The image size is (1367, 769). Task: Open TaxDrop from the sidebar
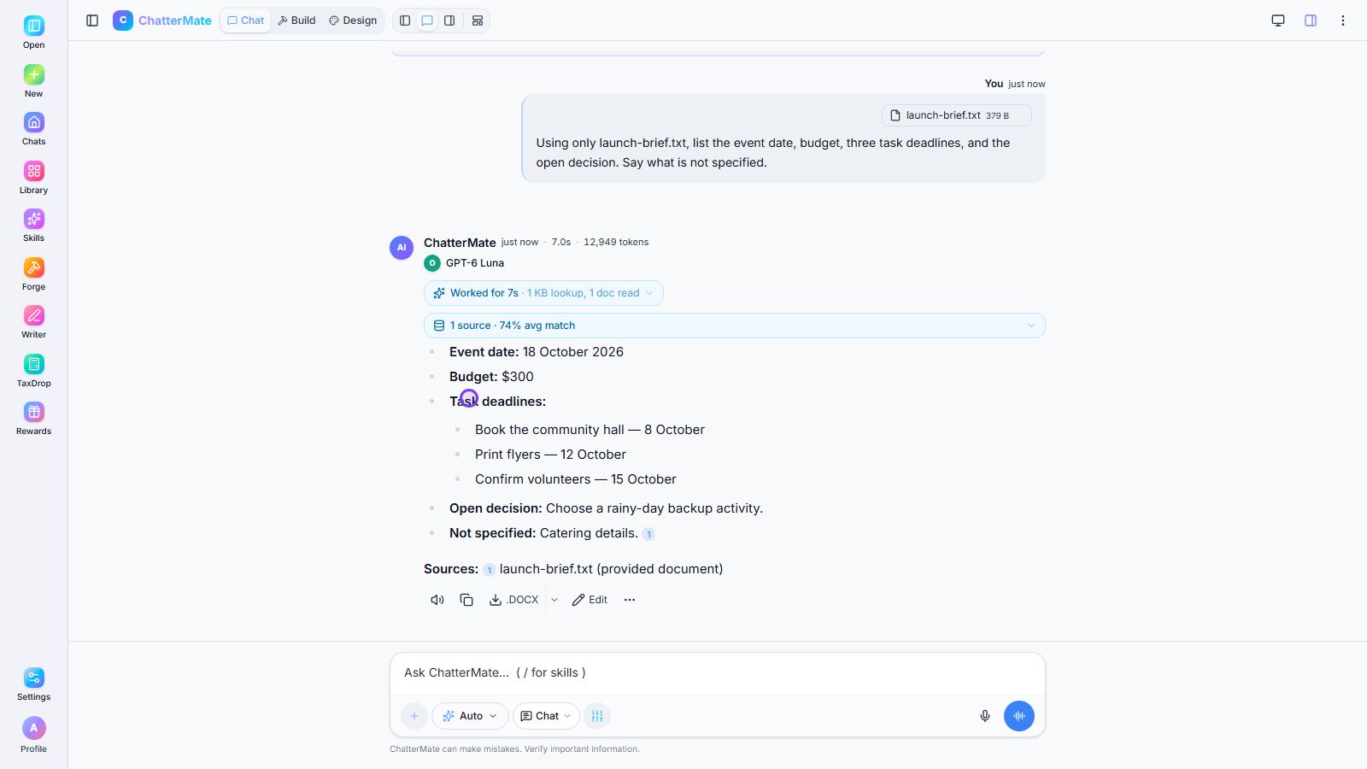[x=33, y=371]
